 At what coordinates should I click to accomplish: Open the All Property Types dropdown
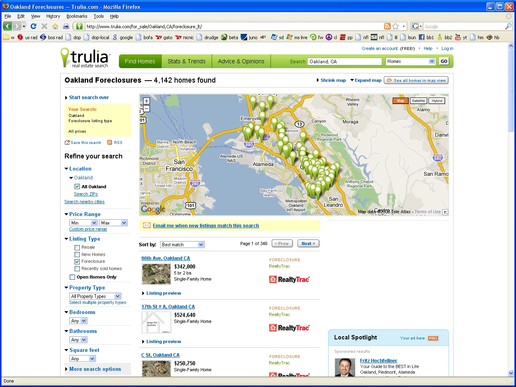tap(95, 296)
